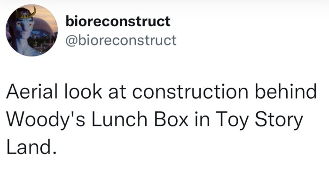Click the word "Land." on the last line
This screenshot has height=170, width=329.
point(31,147)
